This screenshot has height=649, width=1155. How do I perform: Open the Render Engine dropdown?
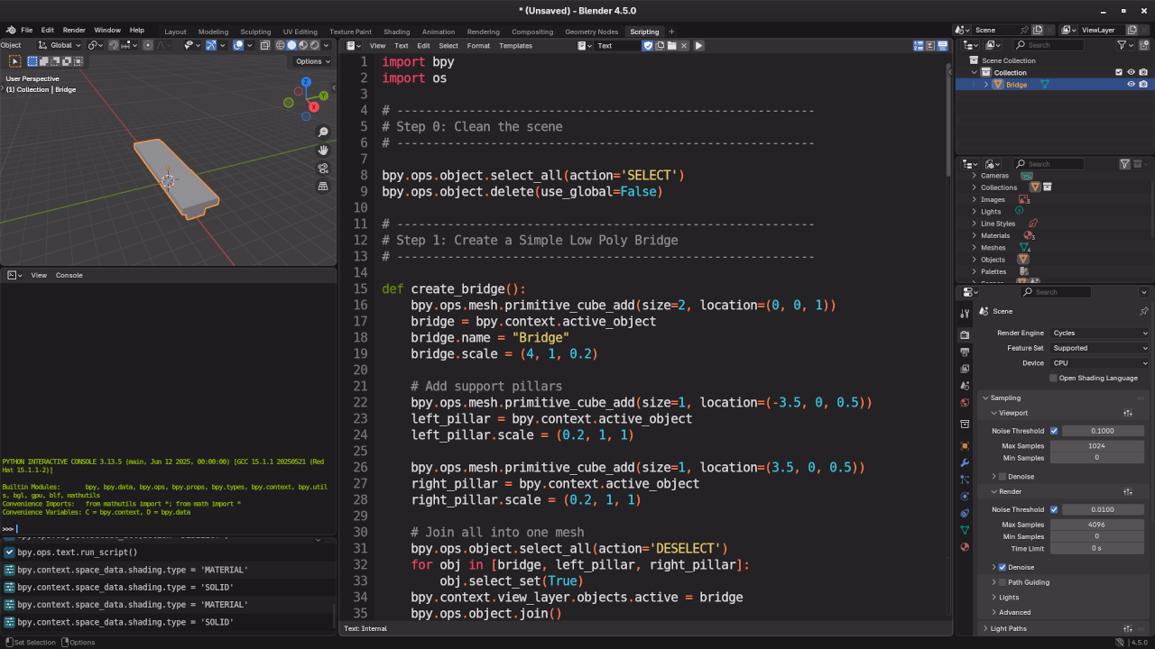click(1100, 333)
